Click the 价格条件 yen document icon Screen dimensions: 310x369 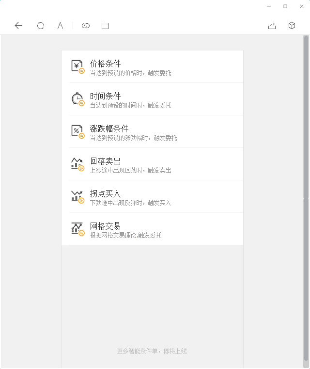pyautogui.click(x=78, y=67)
